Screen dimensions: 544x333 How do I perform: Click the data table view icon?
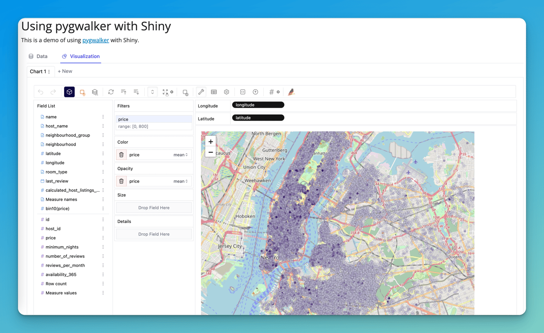(214, 92)
